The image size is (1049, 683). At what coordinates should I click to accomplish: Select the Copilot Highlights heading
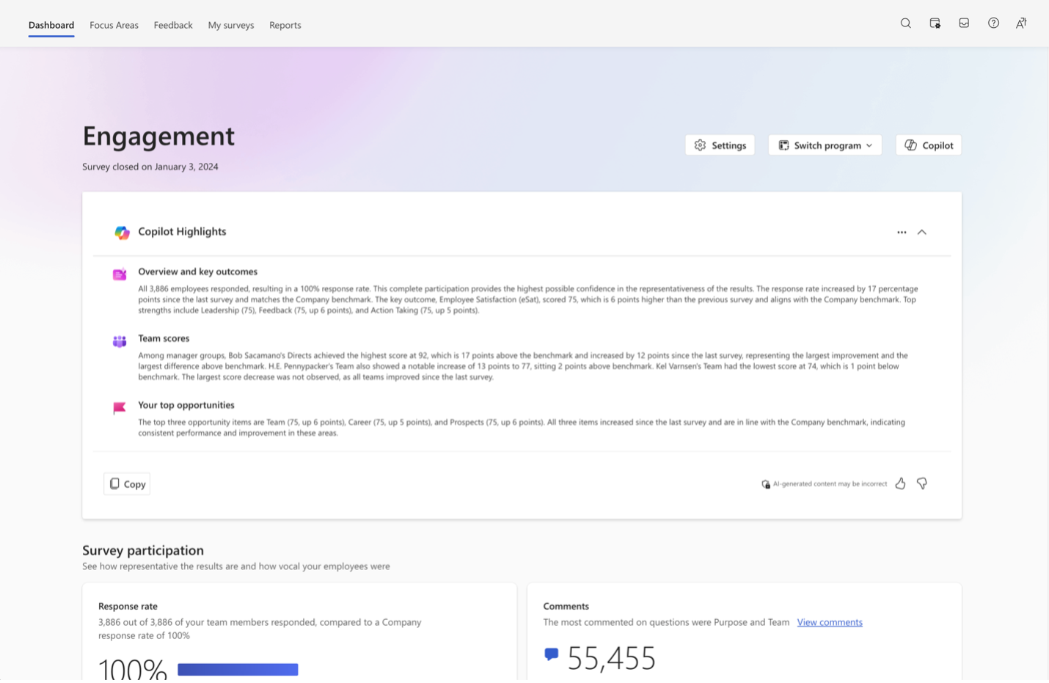(182, 232)
